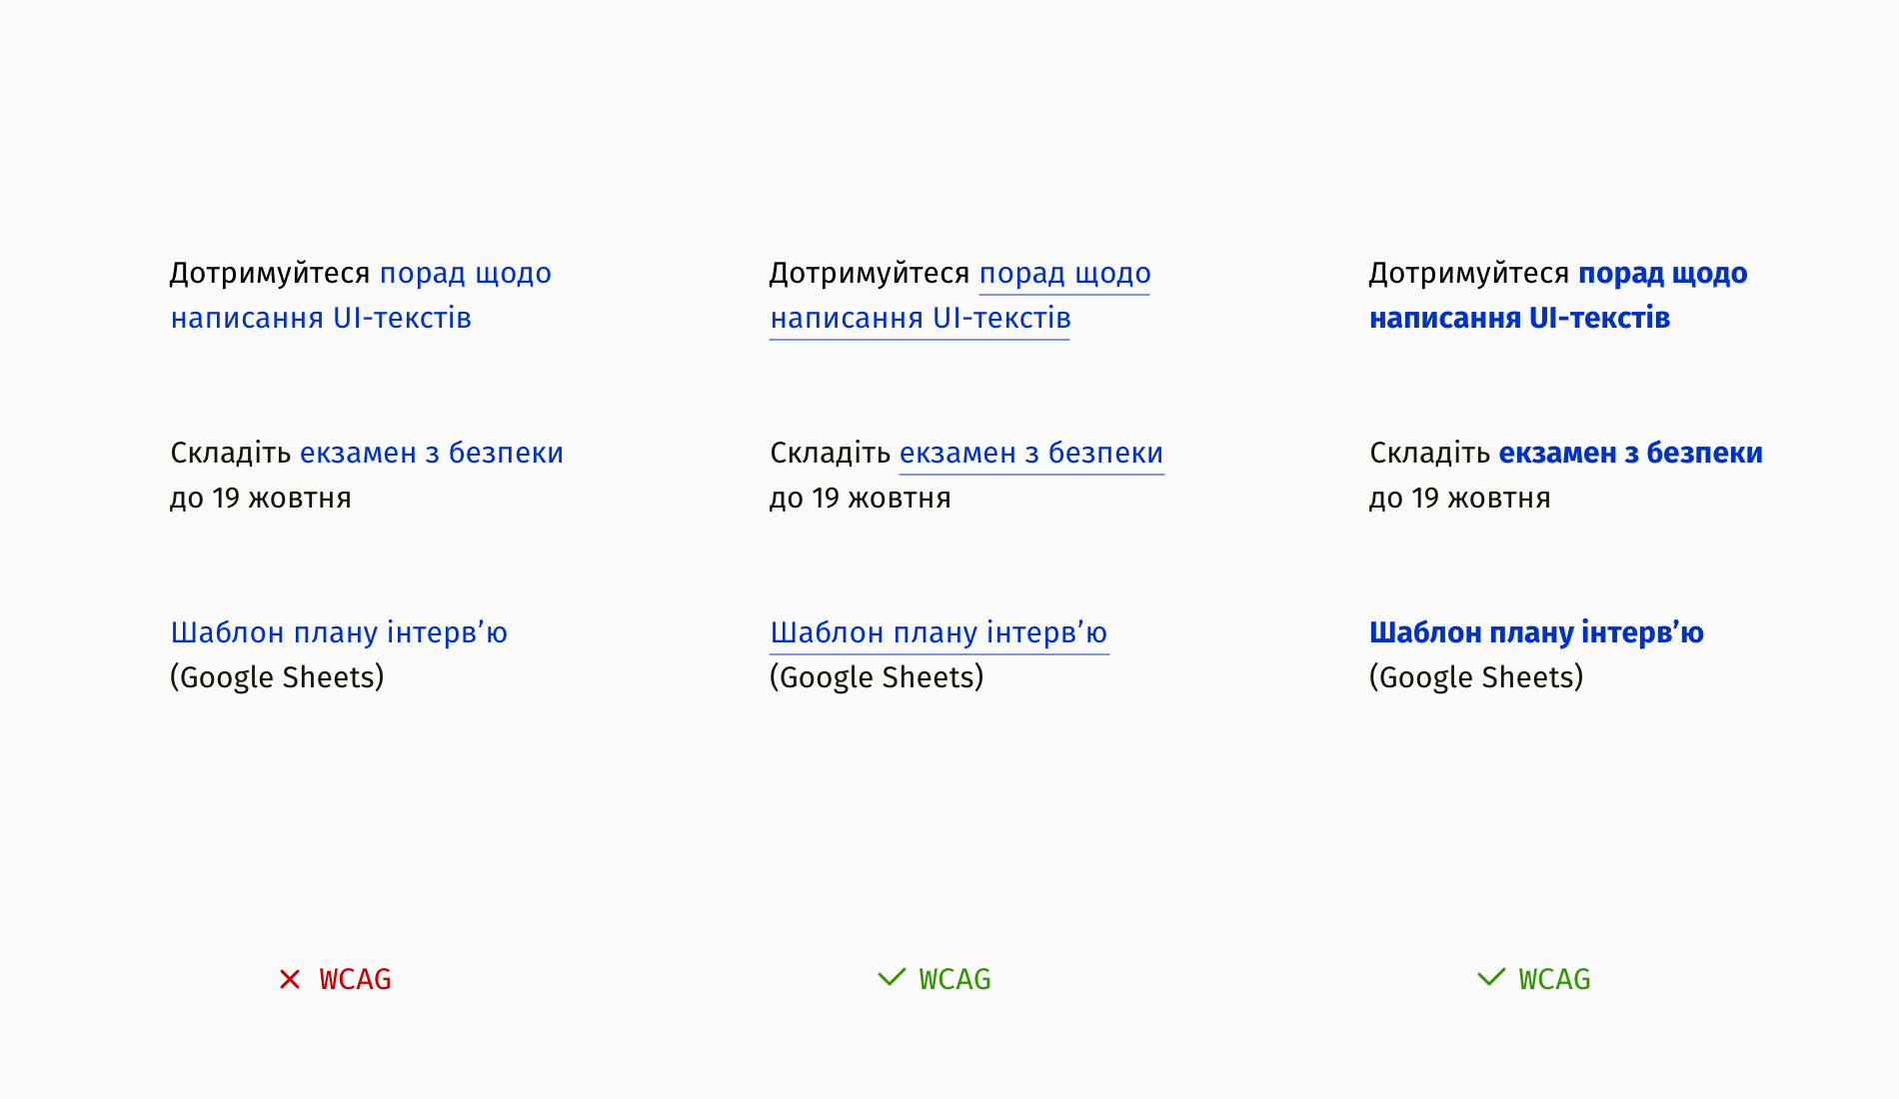Click the red X failing WCAG icon
The height and width of the screenshot is (1099, 1899).
(290, 979)
